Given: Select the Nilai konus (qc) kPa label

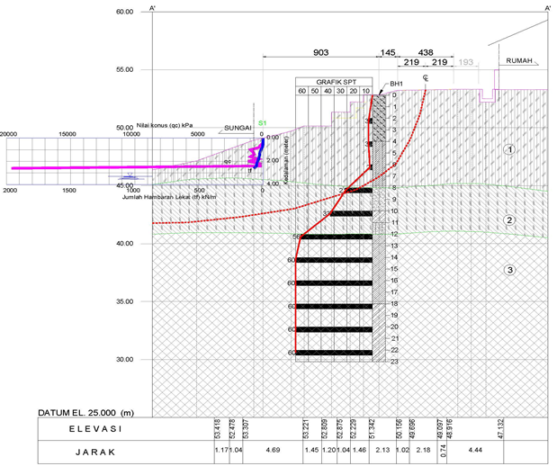Looking at the screenshot, I should click(166, 127).
